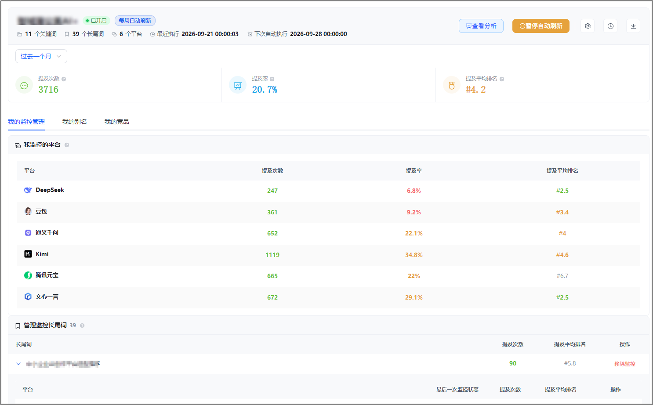Viewport: 653px width, 405px height.
Task: Click the DeepSeek platform logo icon
Action: click(28, 190)
